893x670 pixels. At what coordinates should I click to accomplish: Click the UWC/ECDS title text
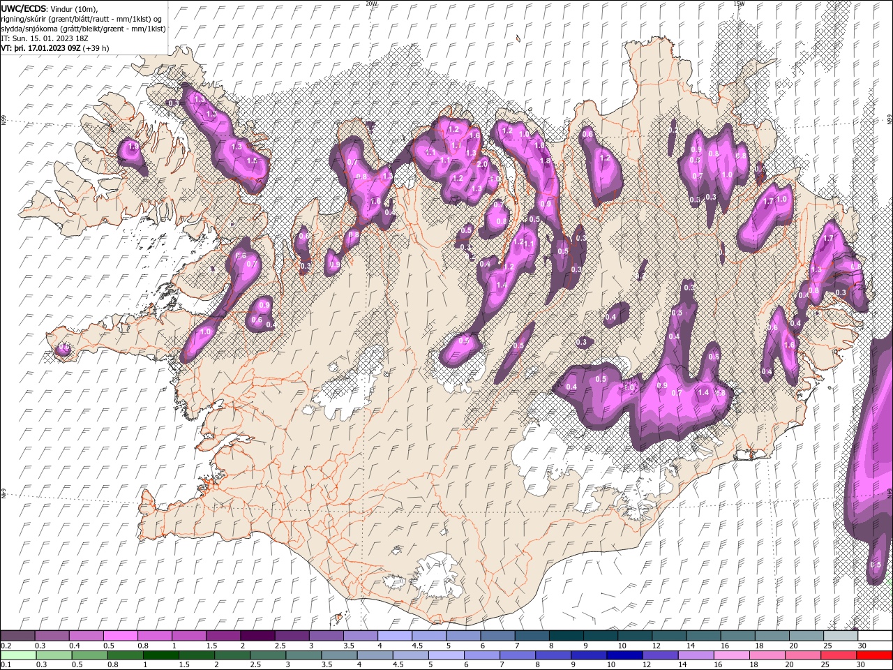click(23, 8)
